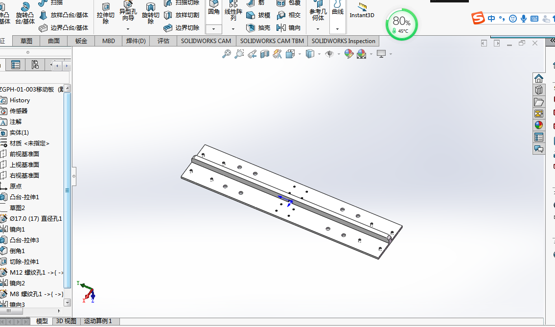The width and height of the screenshot is (555, 327).
Task: Open the 异型孔向导 dropdown arrow
Action: (128, 29)
